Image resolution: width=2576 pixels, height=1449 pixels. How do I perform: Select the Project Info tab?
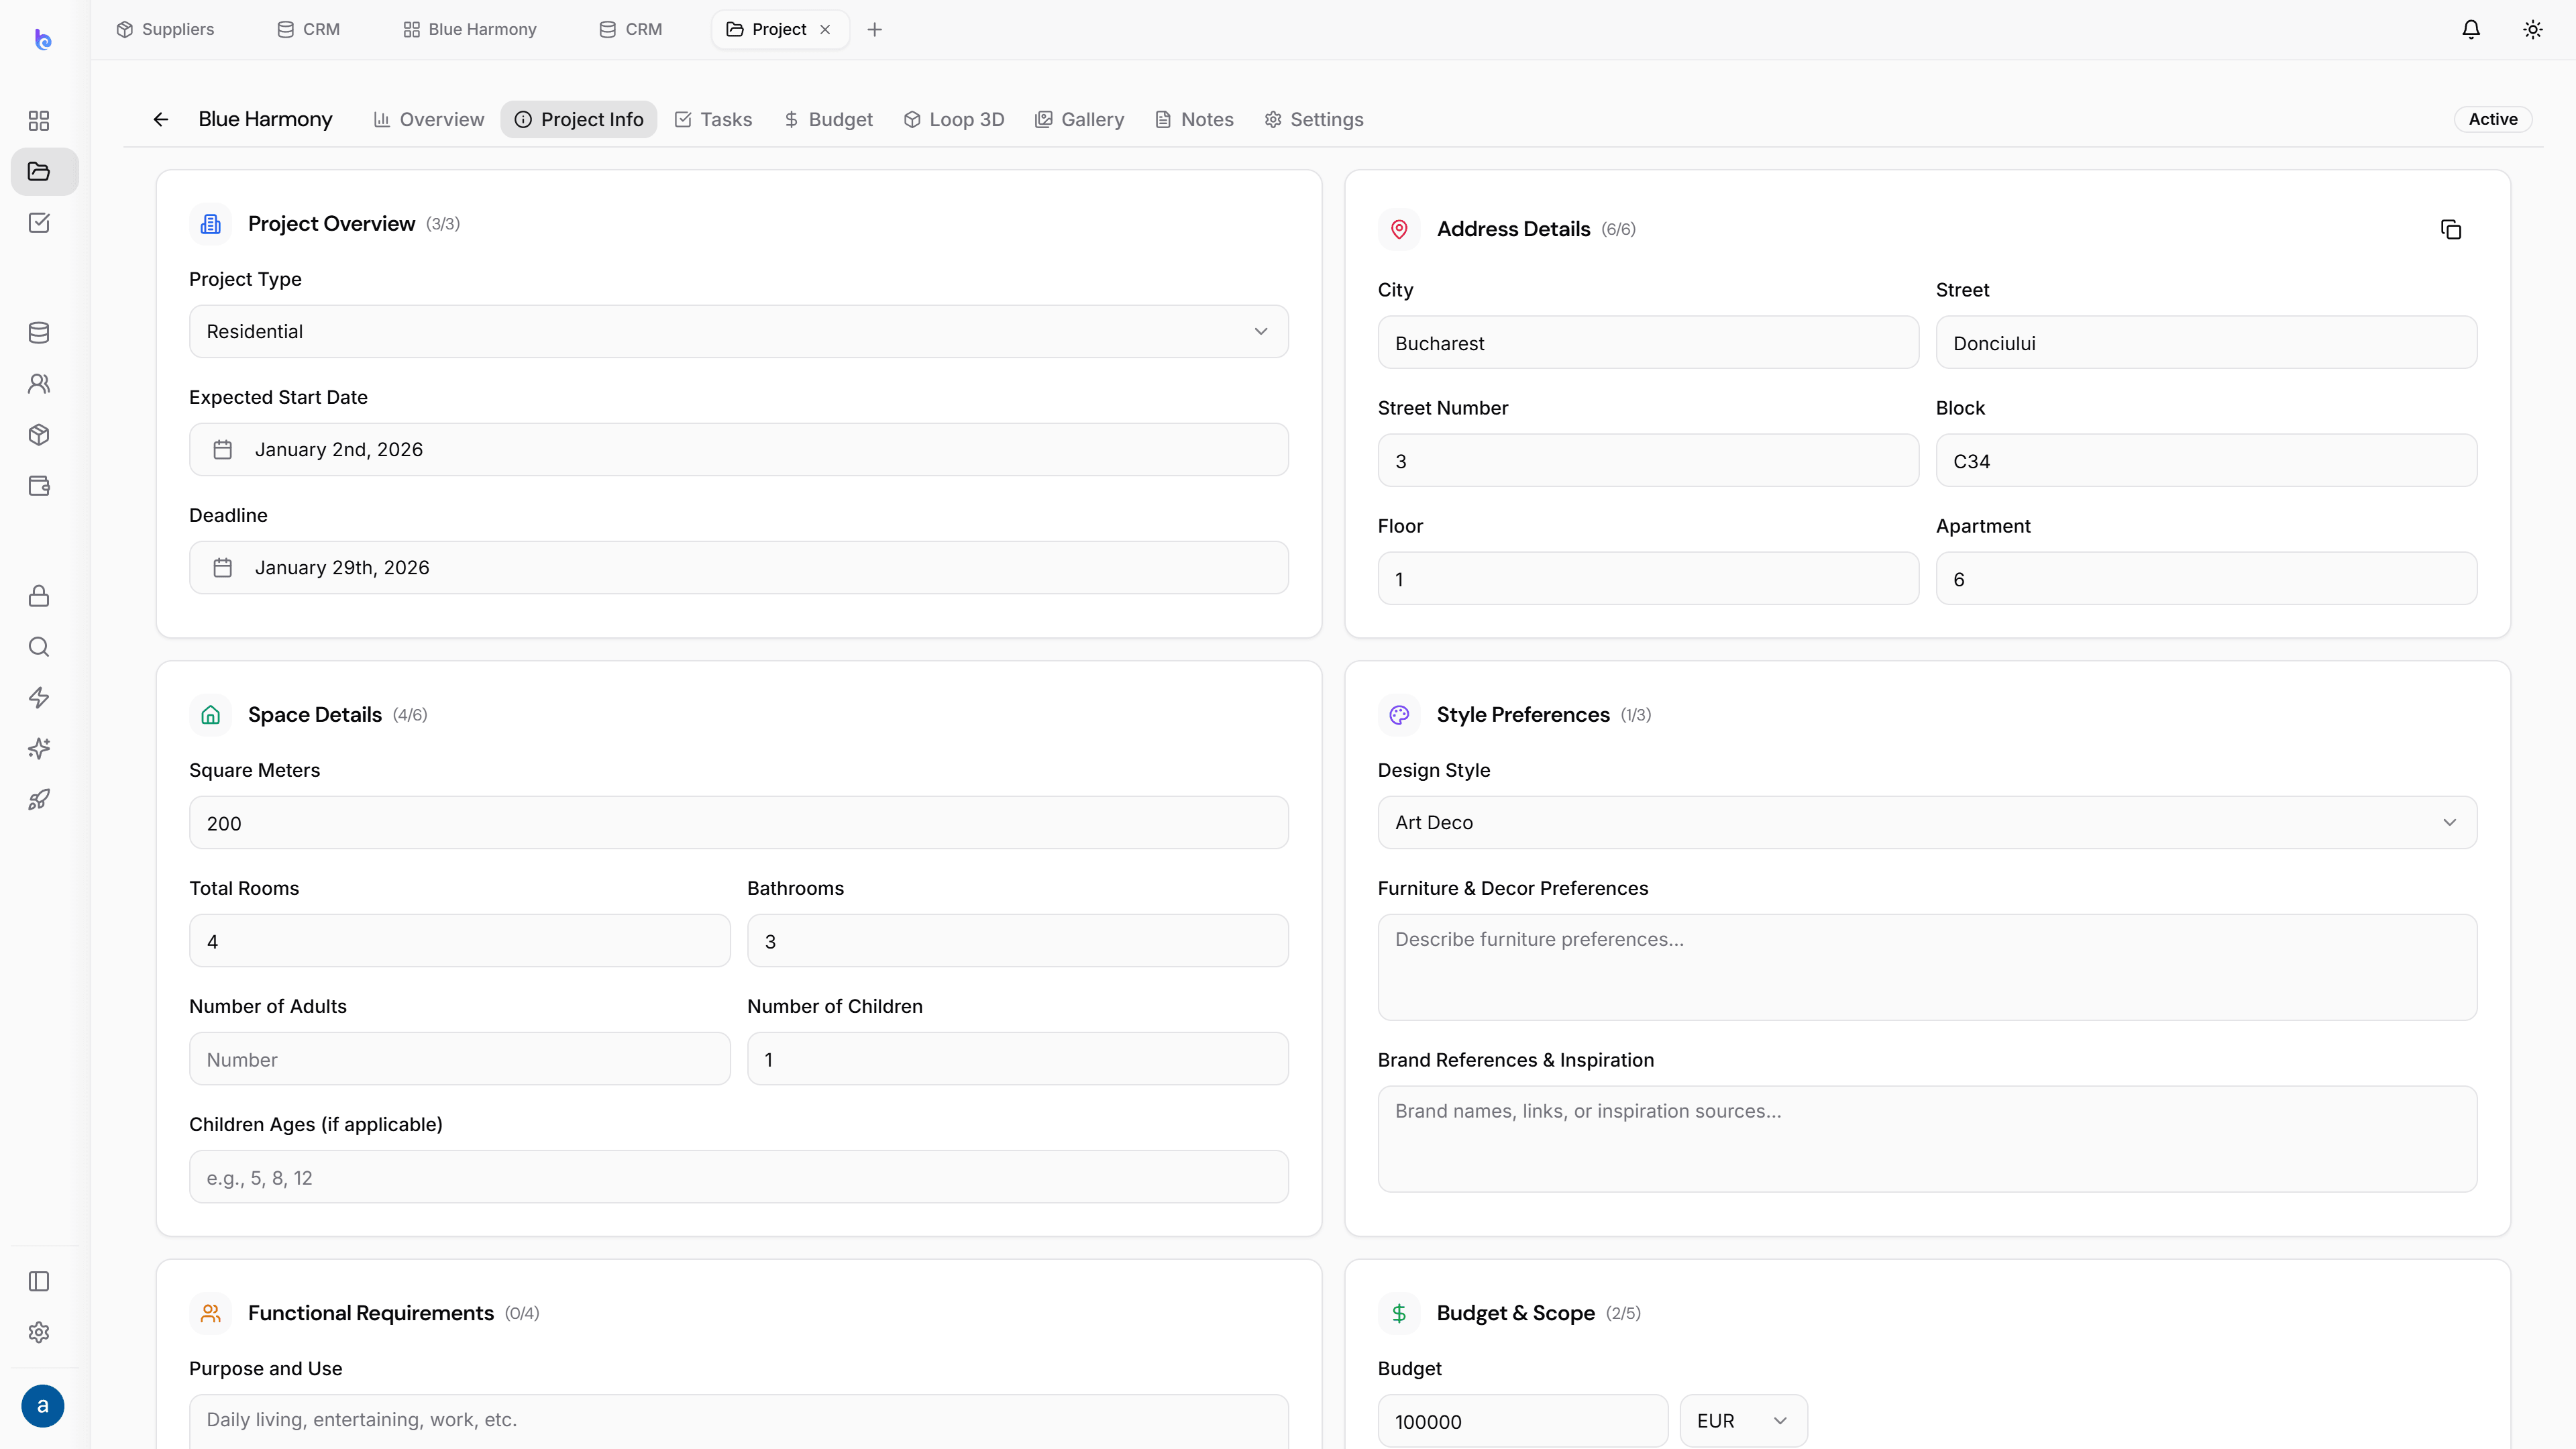pos(579,120)
